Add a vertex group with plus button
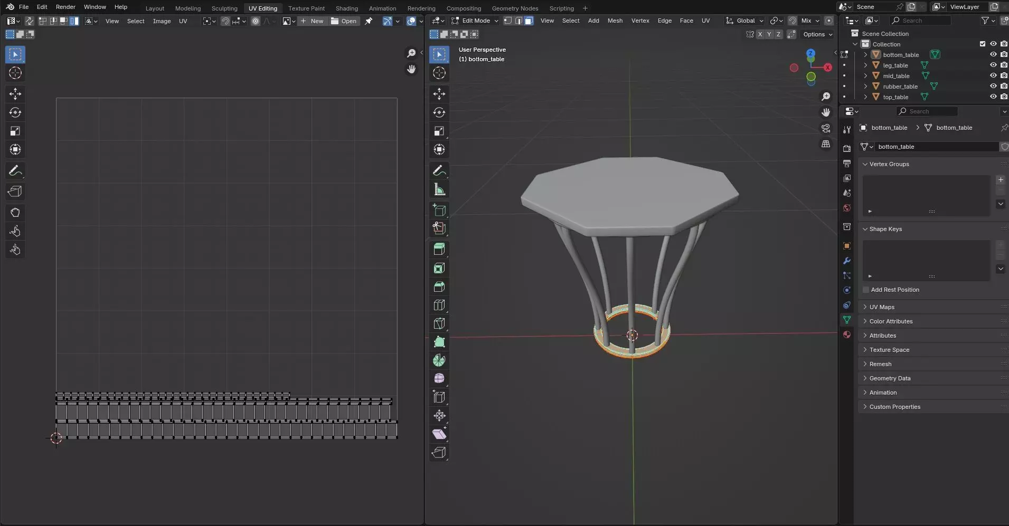Viewport: 1009px width, 526px height. [x=1001, y=180]
